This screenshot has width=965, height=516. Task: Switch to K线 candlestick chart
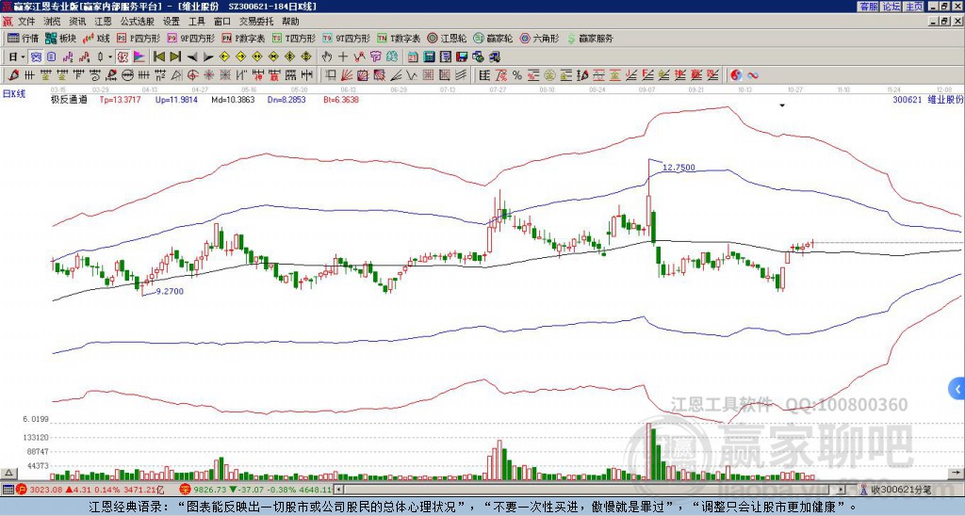point(96,38)
